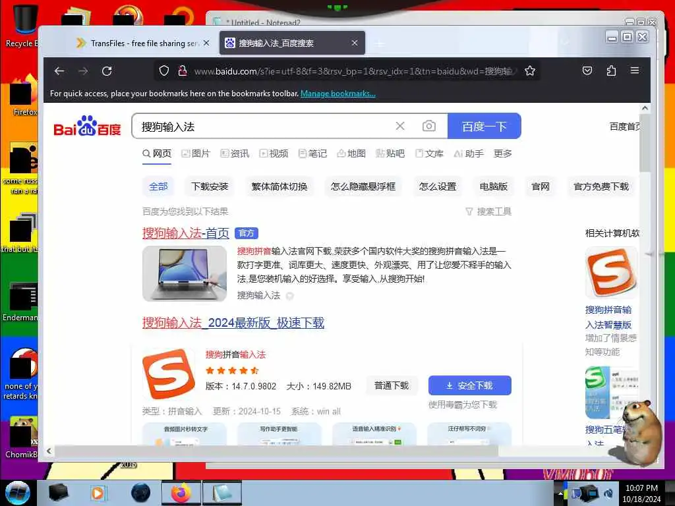Screen dimensions: 675x506
Task: Select the 贴吧 search category
Action: pos(390,154)
